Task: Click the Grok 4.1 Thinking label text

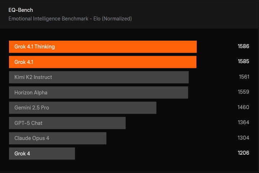Action: (35, 47)
